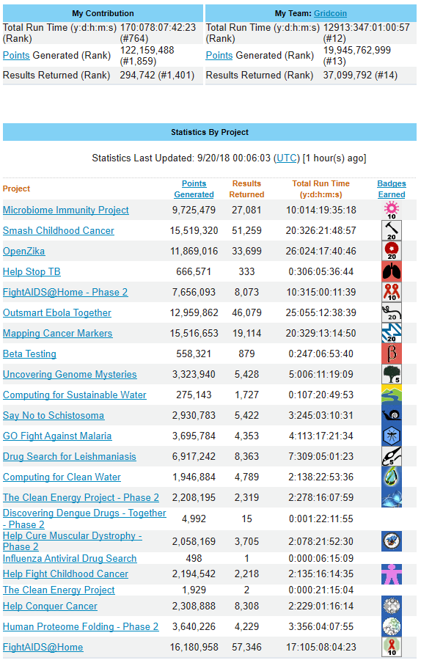Sort by Points Generated column header
The height and width of the screenshot is (663, 421).
[x=194, y=189]
